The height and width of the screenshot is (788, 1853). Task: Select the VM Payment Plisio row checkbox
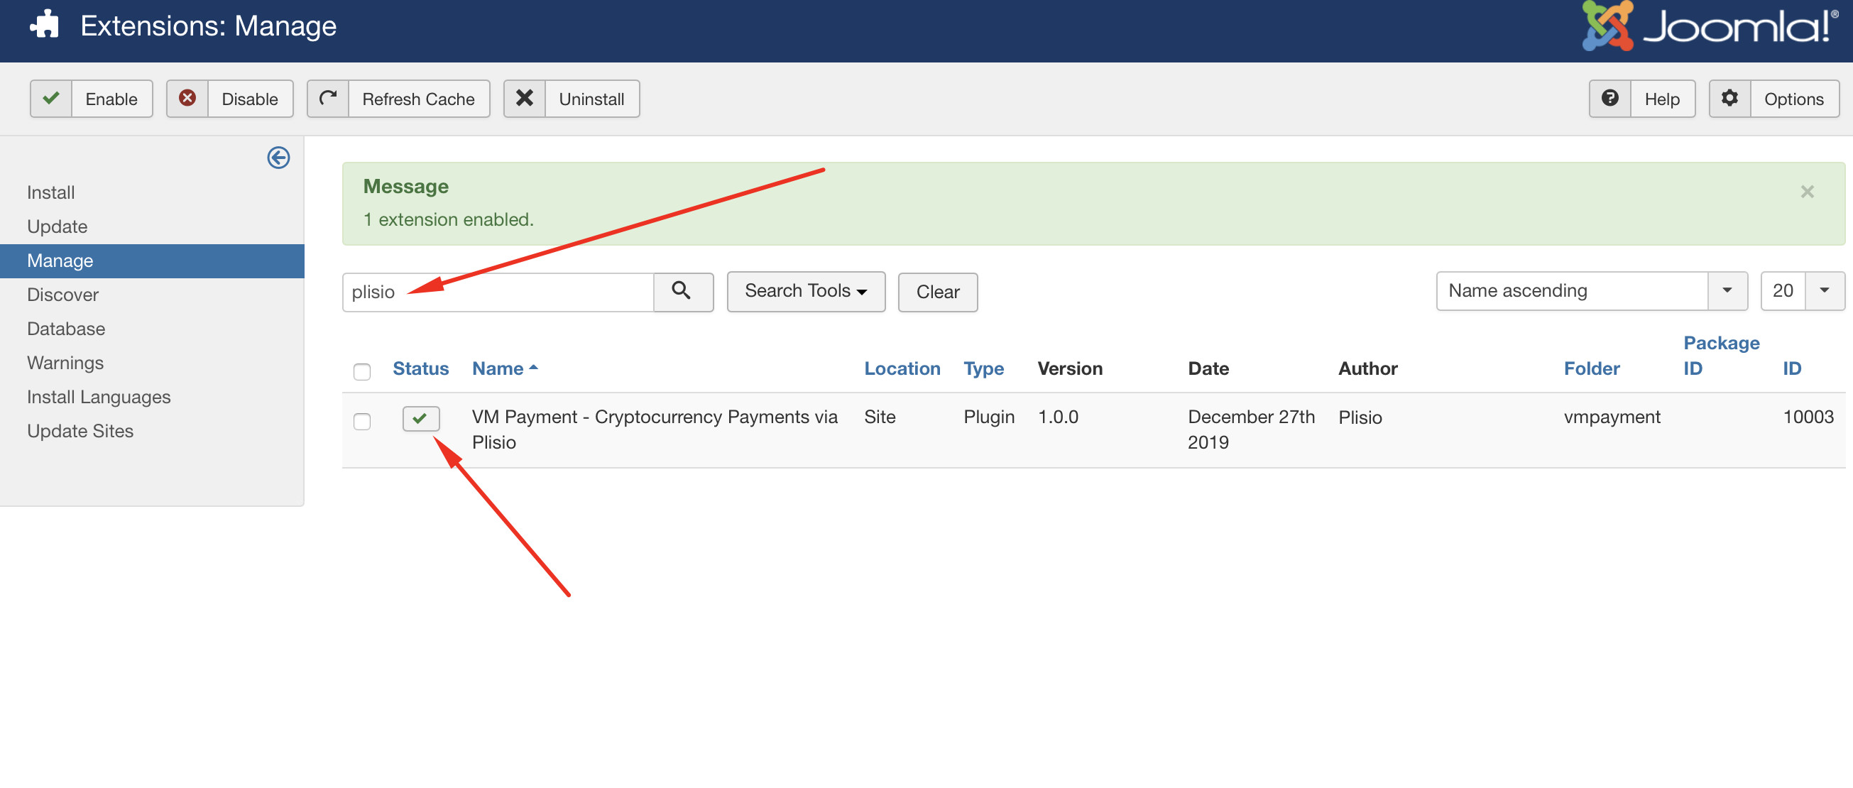point(362,421)
